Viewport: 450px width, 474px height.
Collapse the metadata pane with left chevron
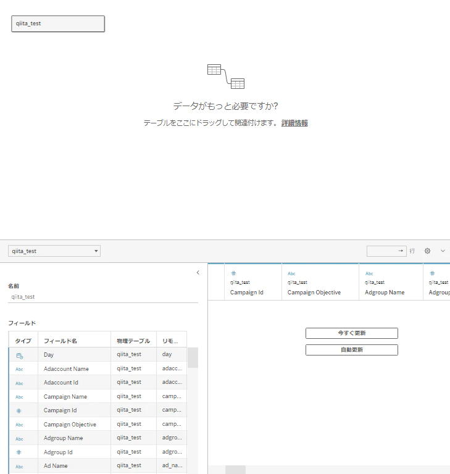[198, 272]
